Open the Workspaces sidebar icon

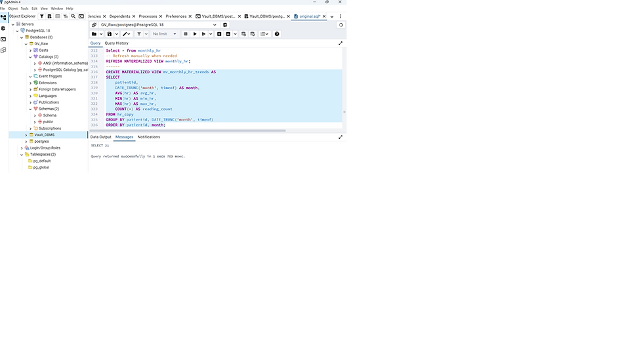(x=3, y=50)
